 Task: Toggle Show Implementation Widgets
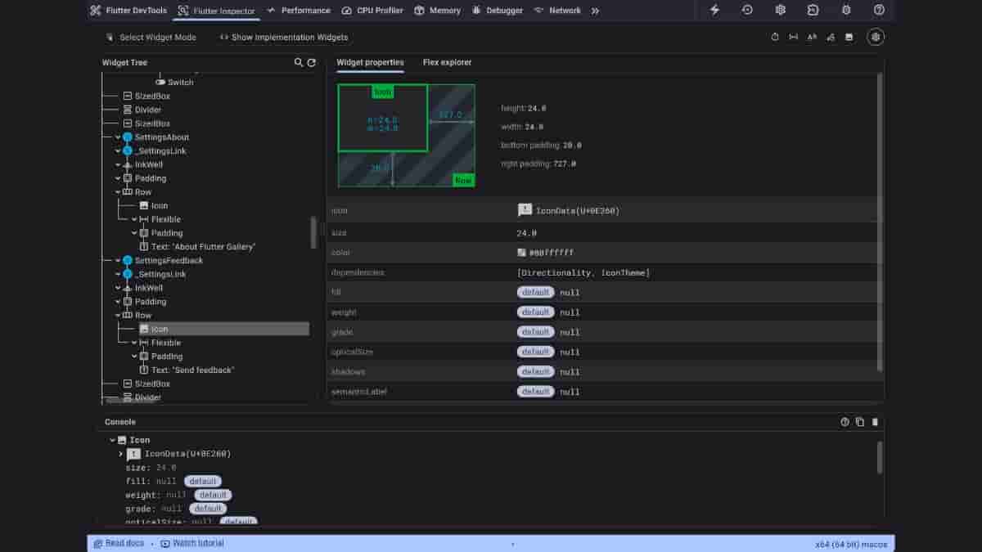coord(283,38)
